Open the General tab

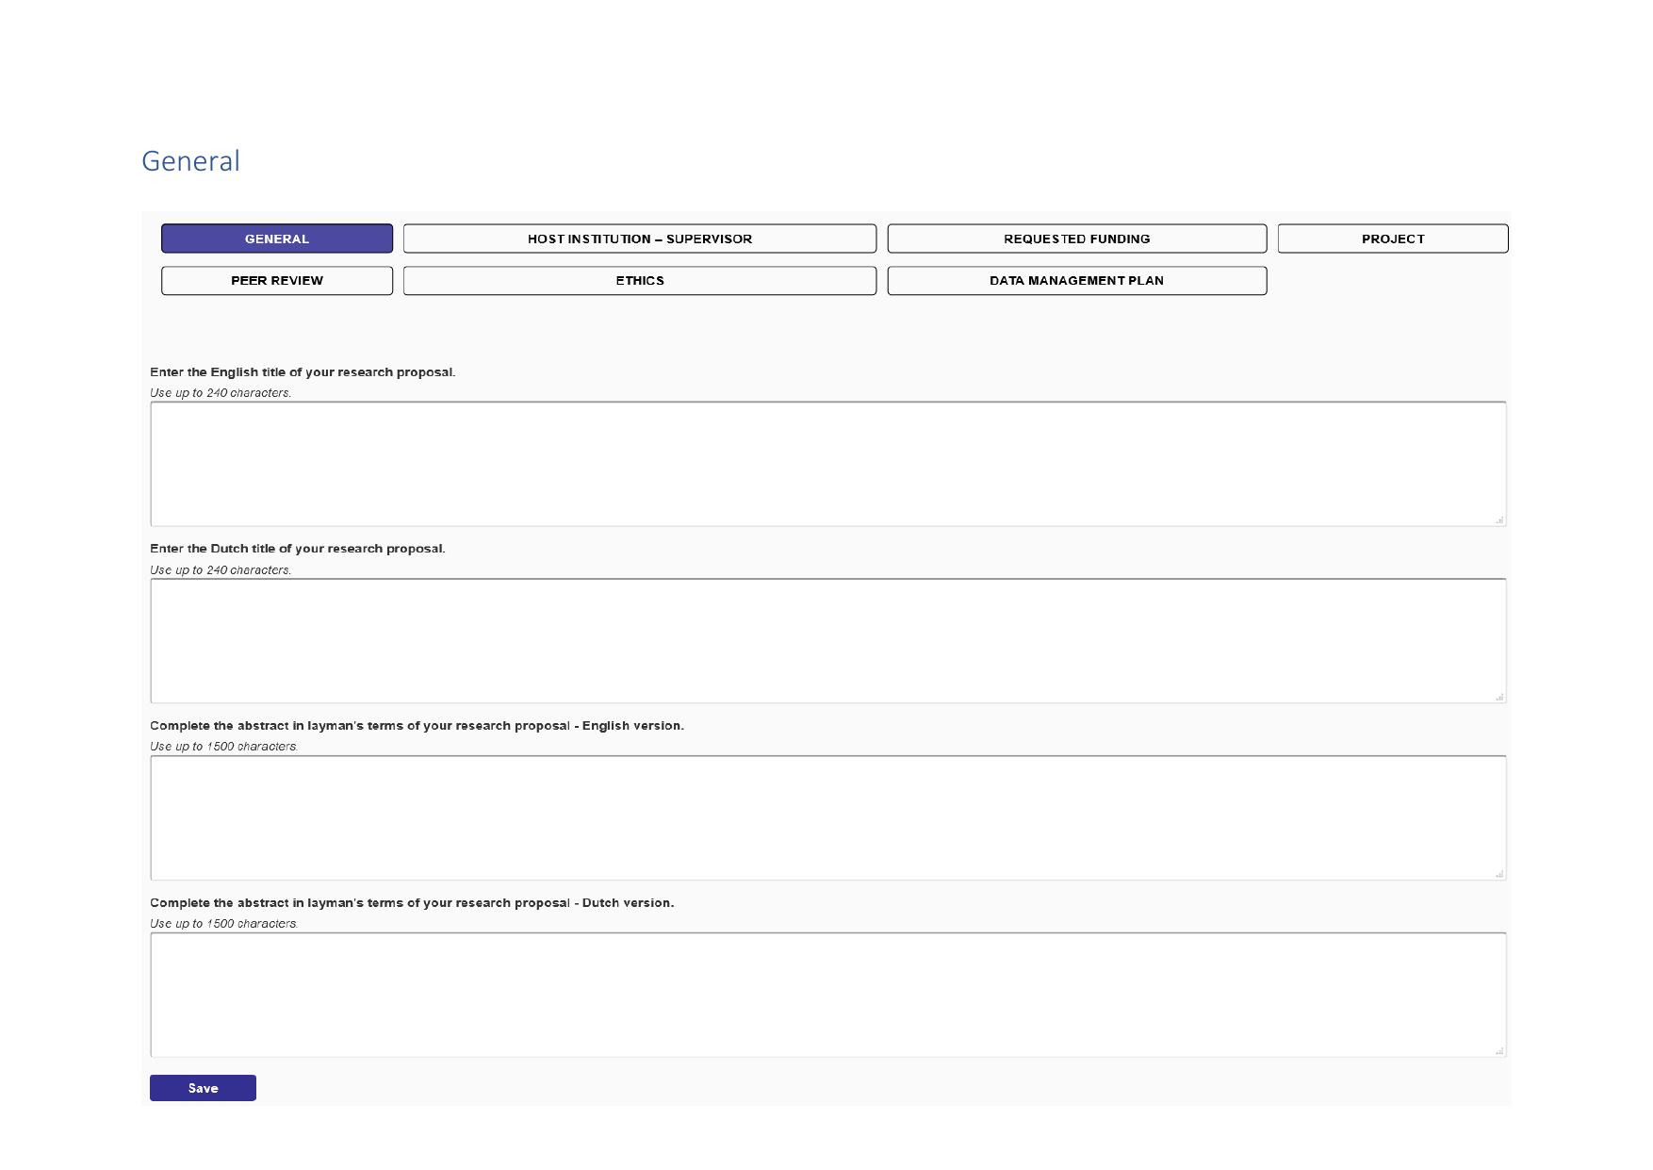pyautogui.click(x=276, y=239)
